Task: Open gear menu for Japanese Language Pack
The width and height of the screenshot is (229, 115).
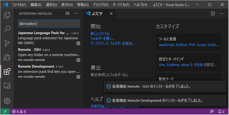Action: coord(78,43)
